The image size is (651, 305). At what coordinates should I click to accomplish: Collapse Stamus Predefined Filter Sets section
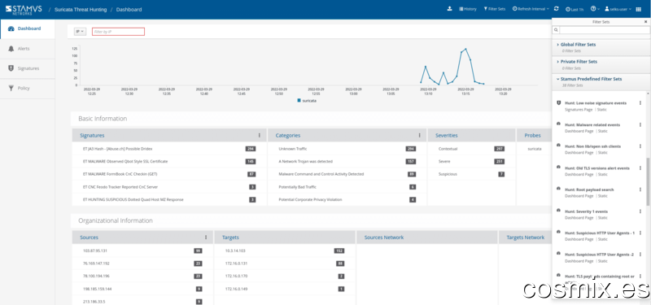(x=589, y=79)
